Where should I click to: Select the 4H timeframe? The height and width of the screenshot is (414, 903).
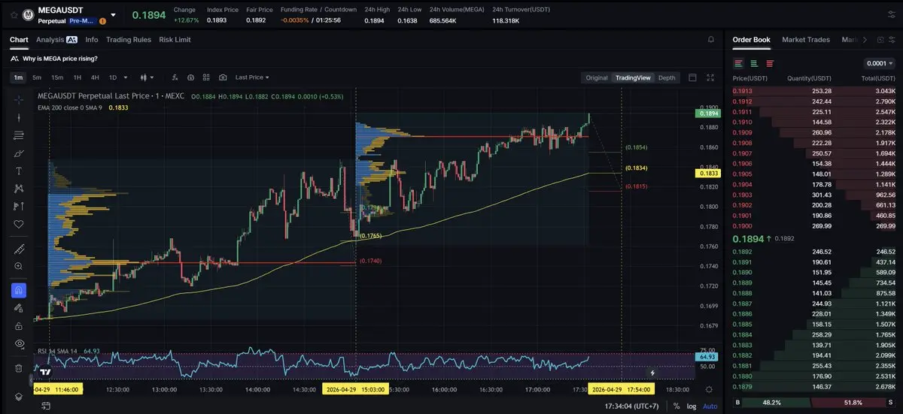click(95, 77)
